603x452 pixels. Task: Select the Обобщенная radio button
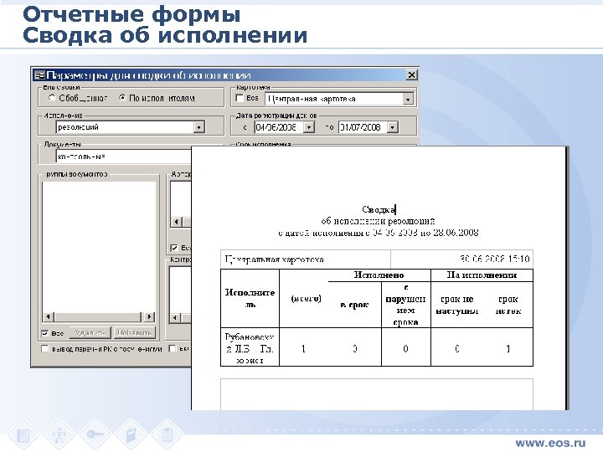click(52, 98)
